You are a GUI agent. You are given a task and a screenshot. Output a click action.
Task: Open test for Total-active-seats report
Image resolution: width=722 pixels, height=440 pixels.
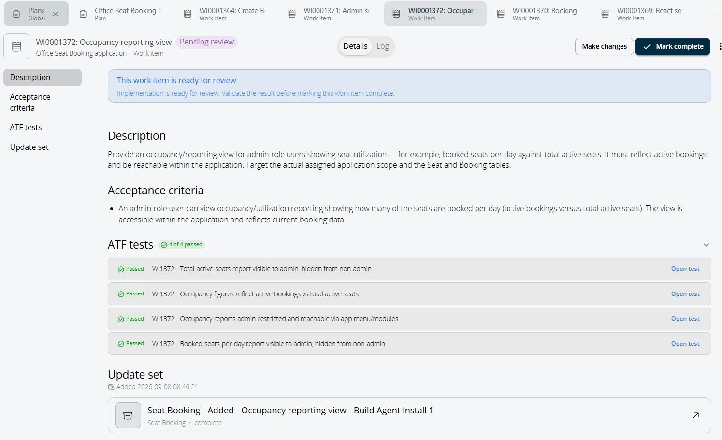(685, 269)
